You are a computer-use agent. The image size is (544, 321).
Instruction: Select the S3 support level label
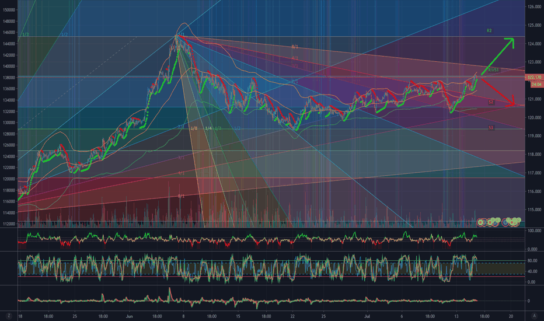(x=491, y=128)
